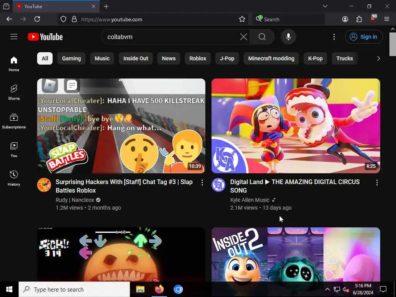Open a new browser tab
396x297 pixels.
pyautogui.click(x=106, y=6)
